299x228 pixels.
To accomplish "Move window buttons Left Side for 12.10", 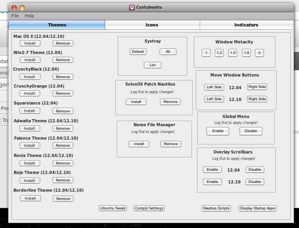I will (214, 99).
